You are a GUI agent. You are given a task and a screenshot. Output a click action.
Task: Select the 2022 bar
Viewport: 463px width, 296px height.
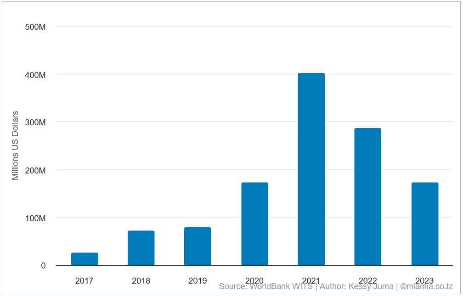367,197
